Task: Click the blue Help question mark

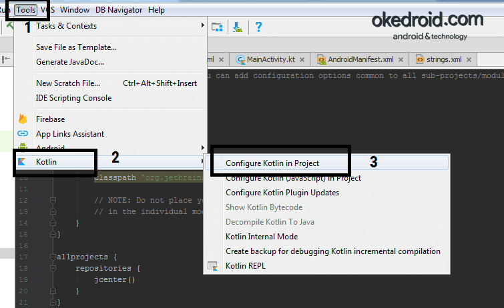Action: (x=258, y=27)
